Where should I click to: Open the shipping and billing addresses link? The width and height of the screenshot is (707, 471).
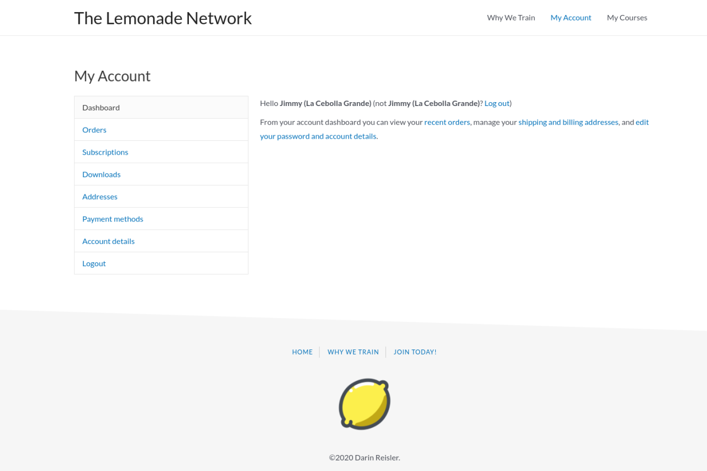568,122
